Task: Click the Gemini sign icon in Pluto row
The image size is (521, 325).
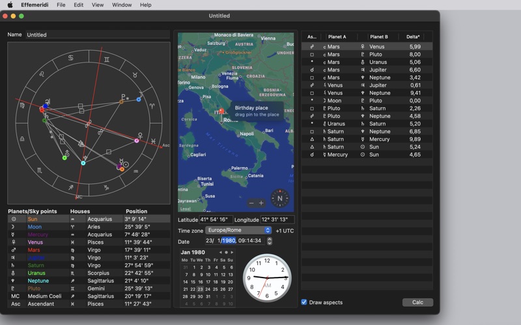Action: coord(72,289)
